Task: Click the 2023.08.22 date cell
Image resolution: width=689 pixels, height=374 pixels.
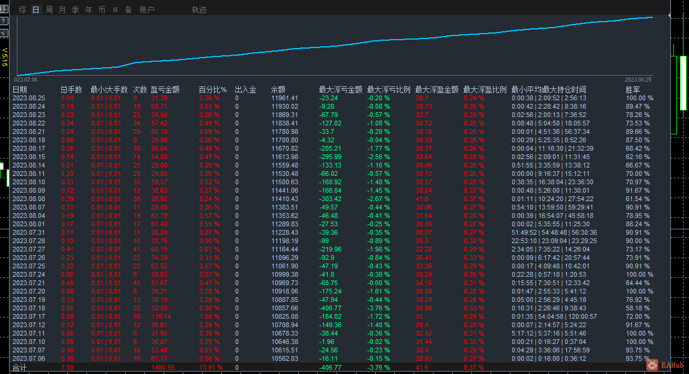Action: pyautogui.click(x=29, y=123)
